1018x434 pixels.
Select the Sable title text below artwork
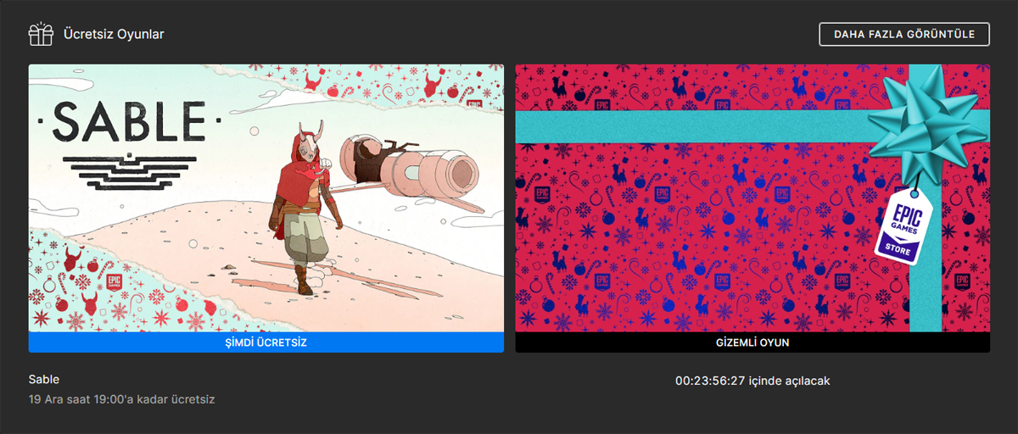44,380
